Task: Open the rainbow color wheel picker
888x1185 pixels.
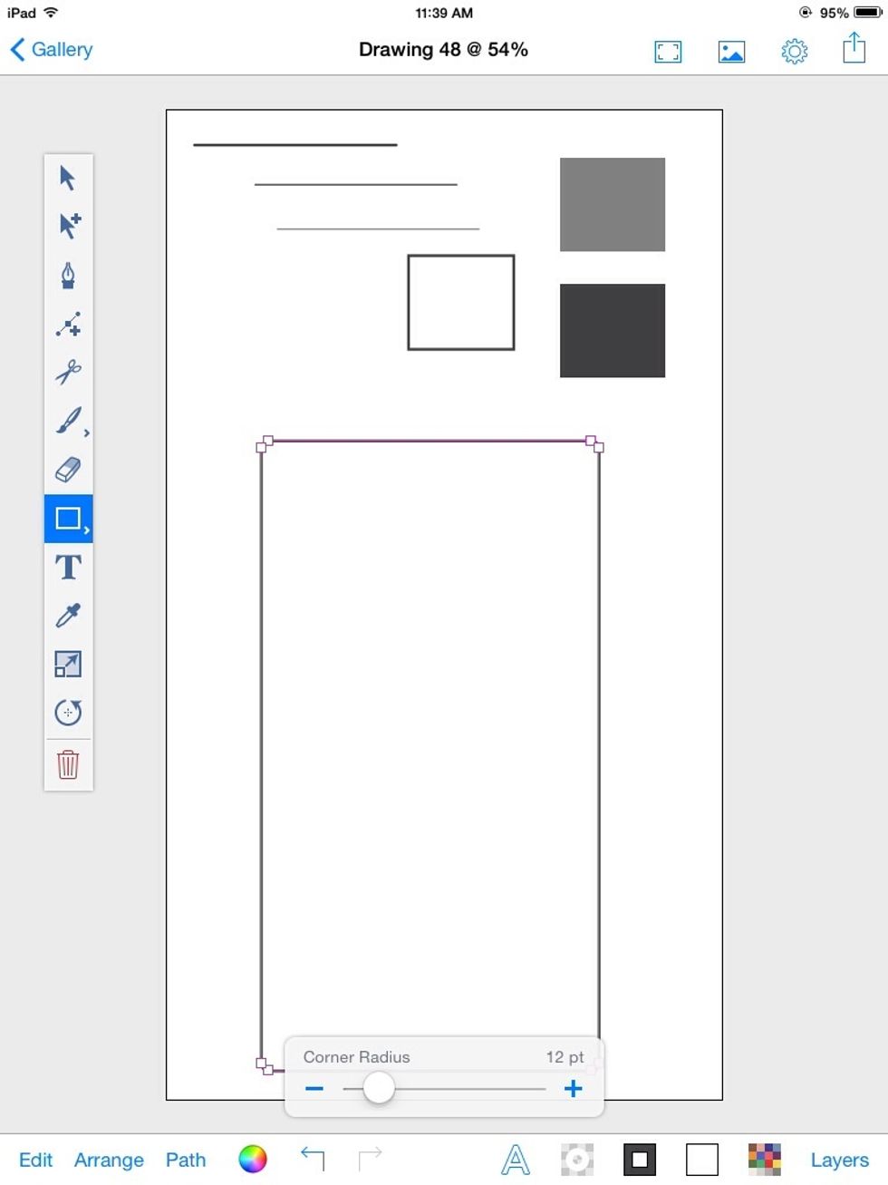Action: click(x=253, y=1159)
